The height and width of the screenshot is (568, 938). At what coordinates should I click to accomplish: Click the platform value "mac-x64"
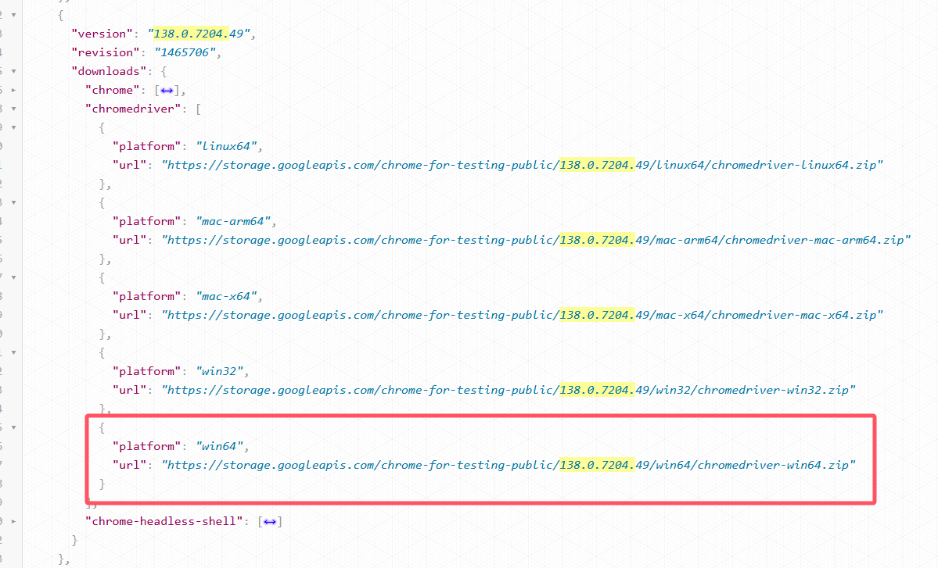(x=226, y=296)
